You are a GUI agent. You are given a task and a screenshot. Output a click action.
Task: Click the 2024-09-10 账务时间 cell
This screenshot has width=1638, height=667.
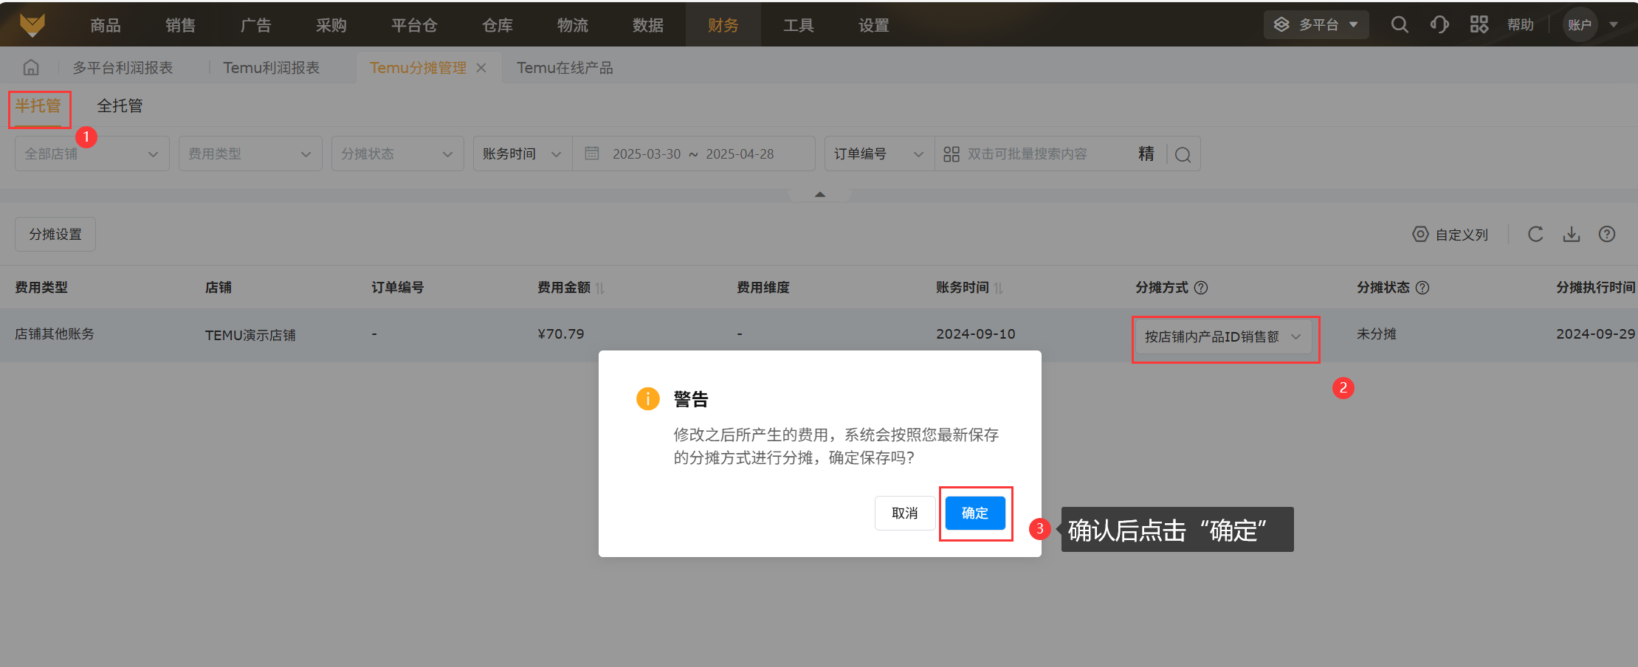pos(976,334)
